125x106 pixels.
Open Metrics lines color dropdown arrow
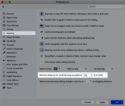pyautogui.click(x=59, y=69)
